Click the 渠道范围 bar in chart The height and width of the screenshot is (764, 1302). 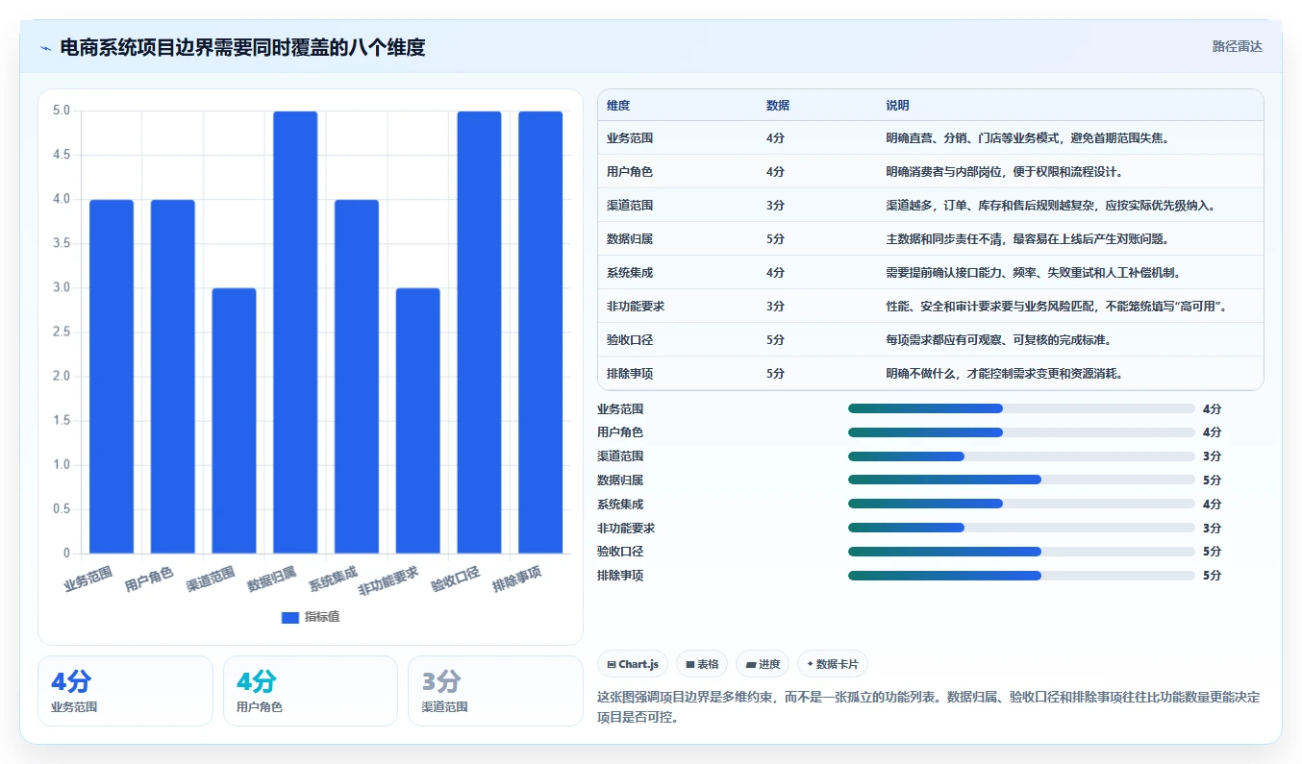click(235, 421)
